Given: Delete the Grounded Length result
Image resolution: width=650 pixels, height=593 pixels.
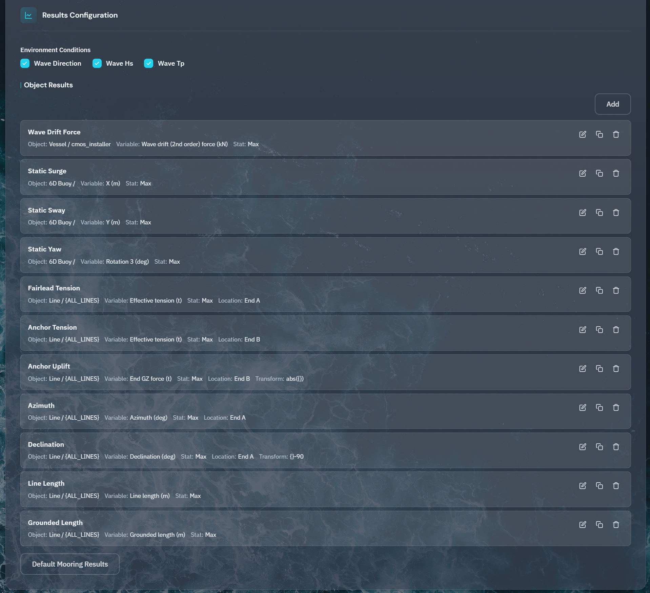Looking at the screenshot, I should click(616, 525).
